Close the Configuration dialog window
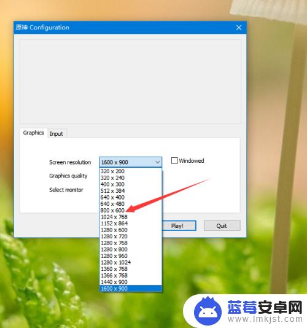This screenshot has height=328, width=307. pos(239,28)
